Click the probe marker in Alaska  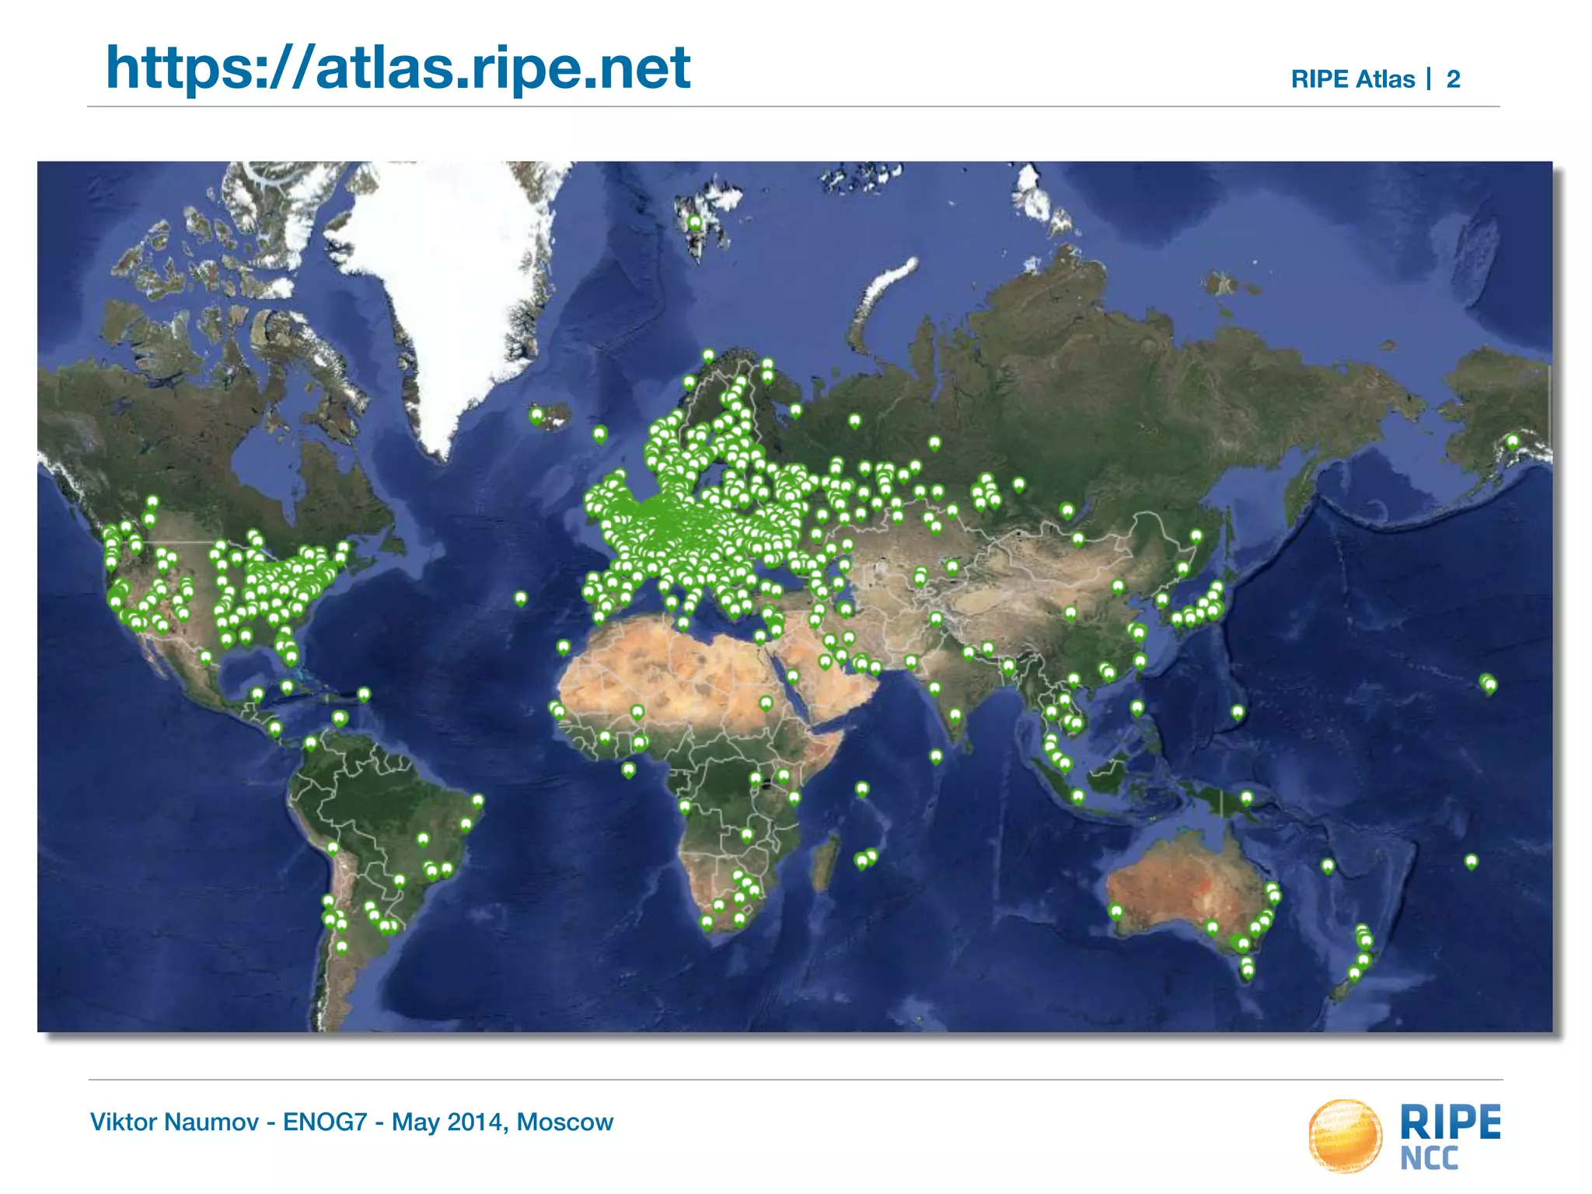tap(1513, 442)
